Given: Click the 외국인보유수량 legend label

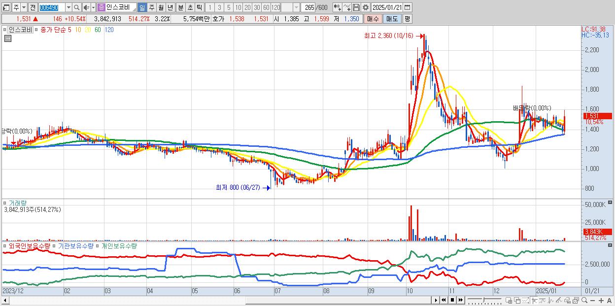Looking at the screenshot, I should tap(29, 246).
